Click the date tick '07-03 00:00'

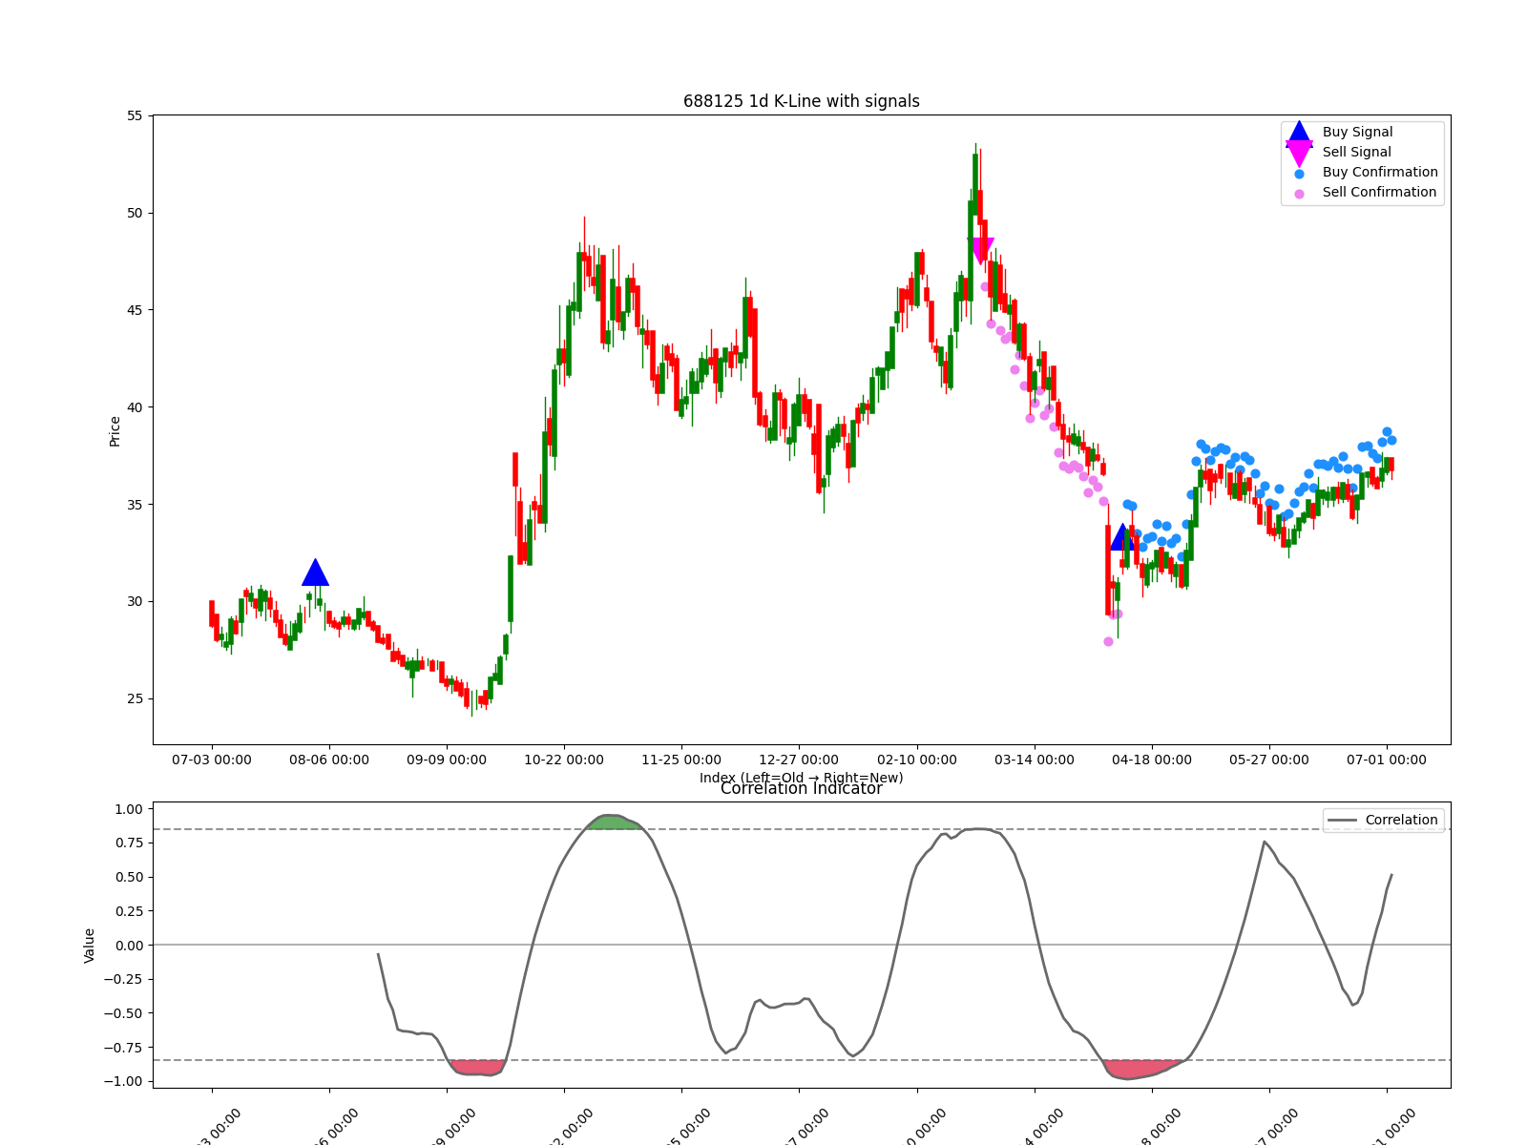tap(212, 760)
